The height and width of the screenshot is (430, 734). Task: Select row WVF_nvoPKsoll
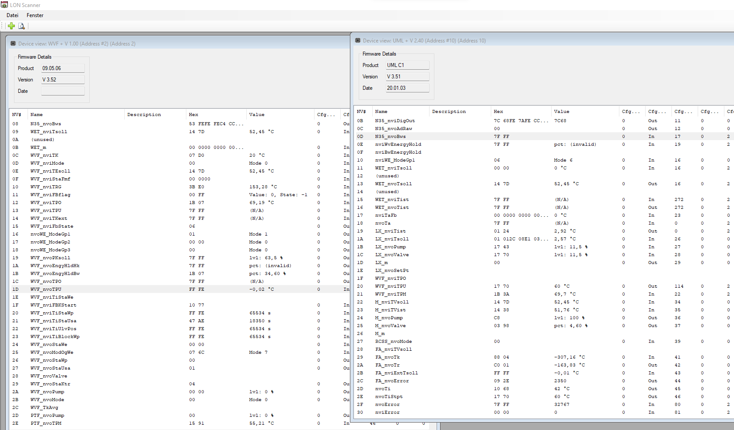click(180, 258)
